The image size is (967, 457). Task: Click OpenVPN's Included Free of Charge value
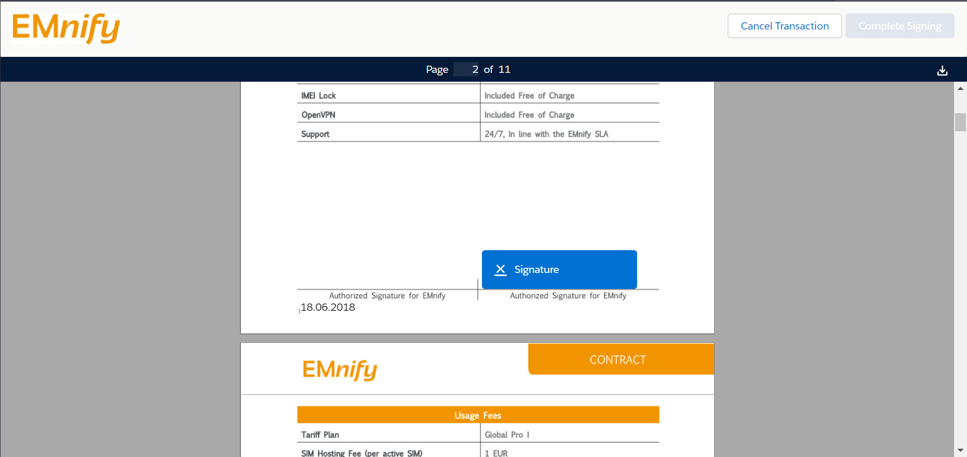tap(529, 115)
